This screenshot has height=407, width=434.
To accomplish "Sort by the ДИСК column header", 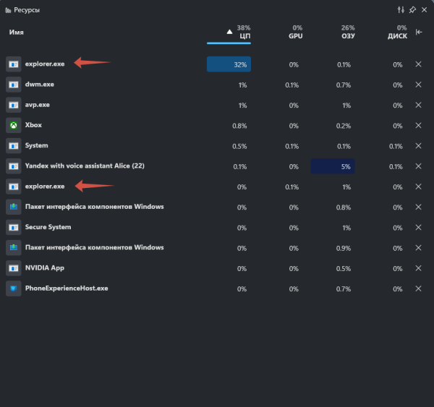I will tap(397, 33).
